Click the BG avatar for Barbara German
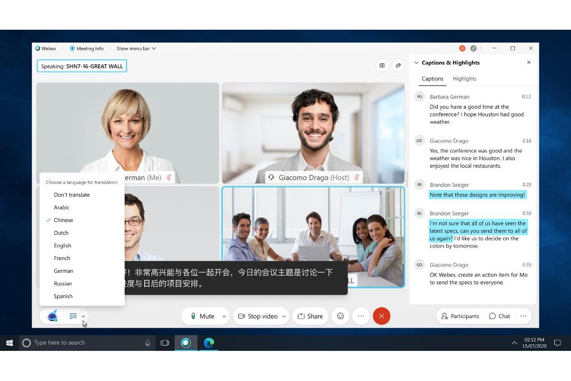 point(419,97)
